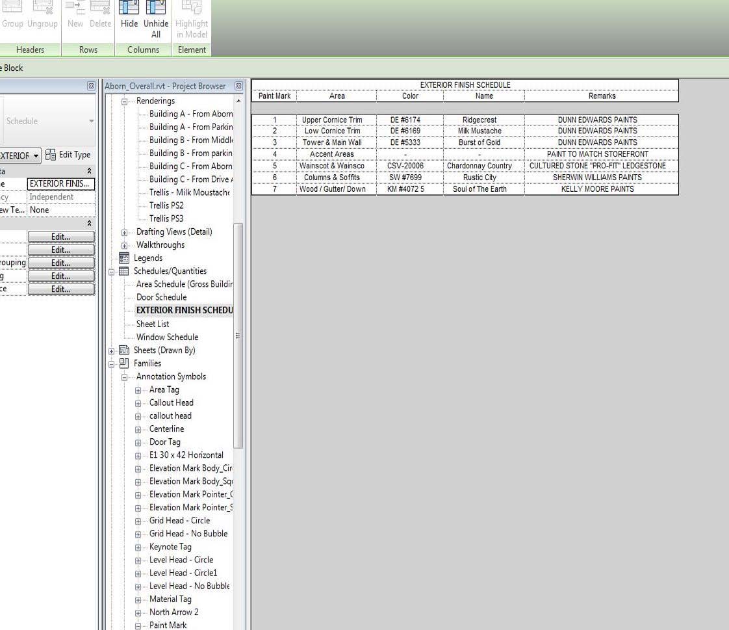729x630 pixels.
Task: Click the view name field EXTERIOR FINIS...
Action: (x=61, y=184)
